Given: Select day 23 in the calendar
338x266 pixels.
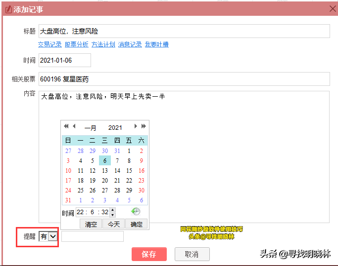Looking at the screenshot, I should pyautogui.click(x=141, y=181).
